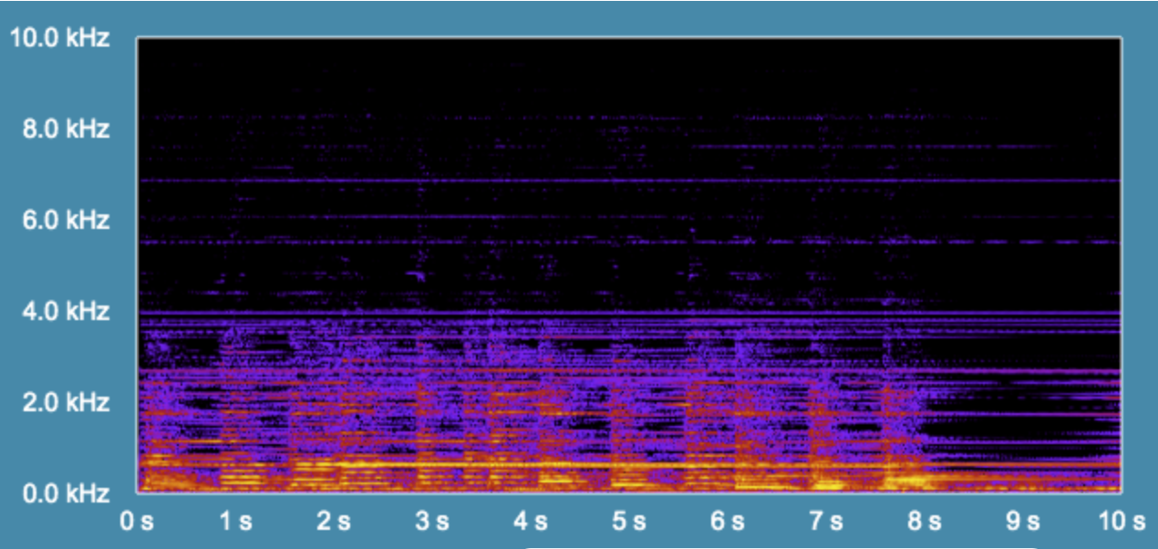Click the 8 s time axis label
Screen dimensions: 1158x549
click(925, 523)
